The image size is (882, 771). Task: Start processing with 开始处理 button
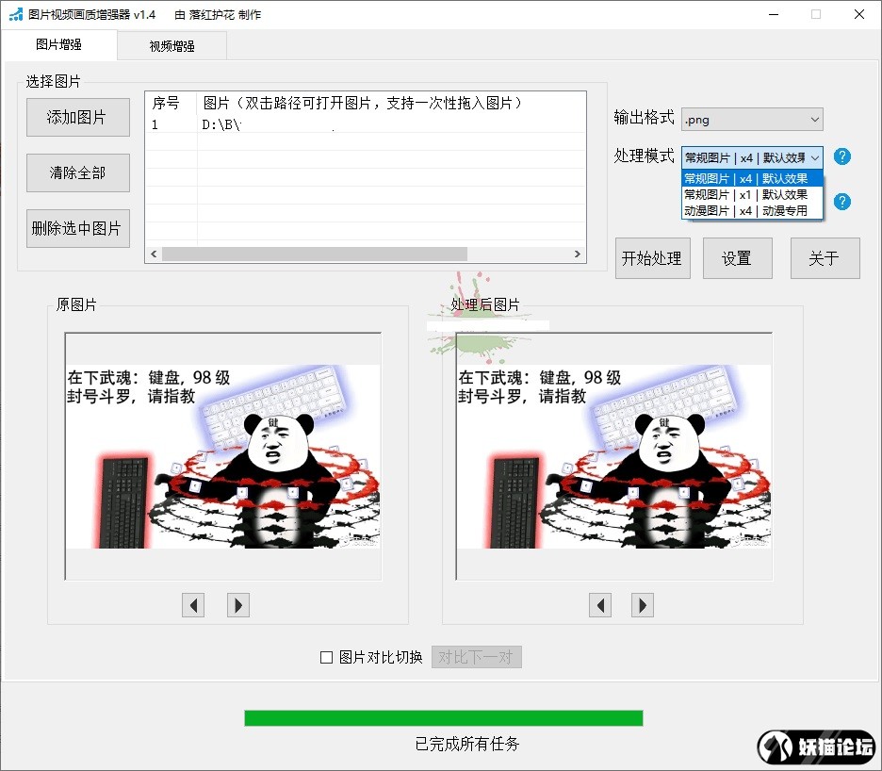pyautogui.click(x=652, y=258)
